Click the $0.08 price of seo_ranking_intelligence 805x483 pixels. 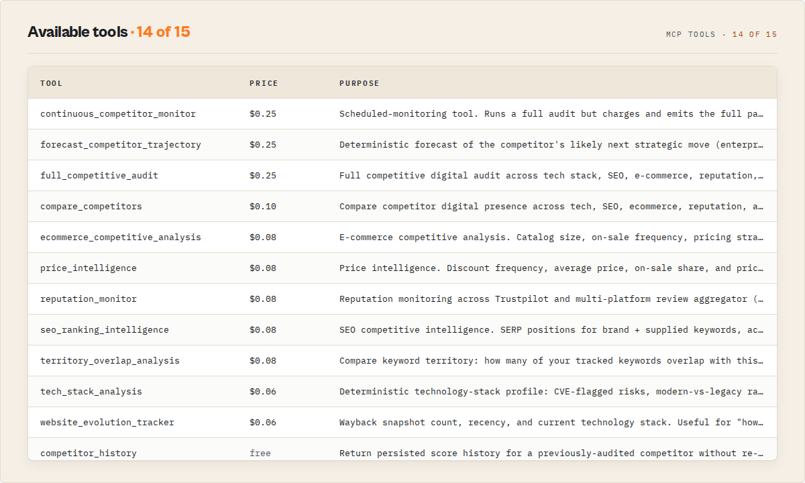click(x=263, y=330)
